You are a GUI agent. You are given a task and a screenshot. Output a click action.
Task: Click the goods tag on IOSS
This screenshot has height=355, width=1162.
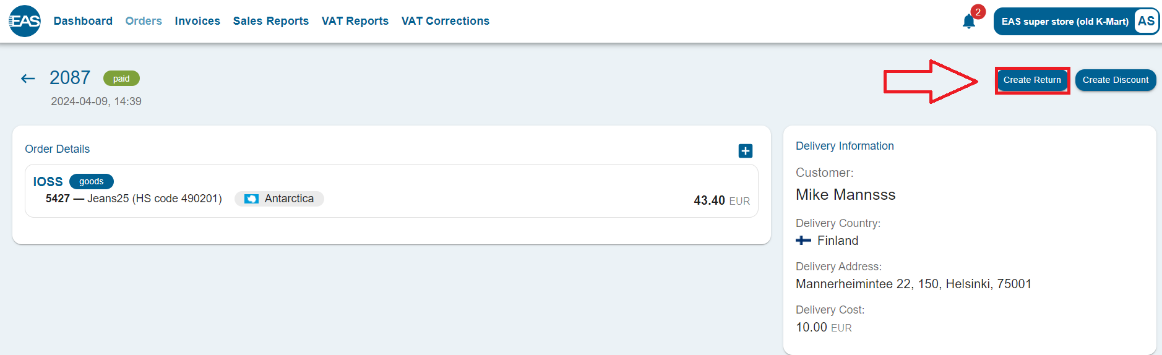click(91, 181)
